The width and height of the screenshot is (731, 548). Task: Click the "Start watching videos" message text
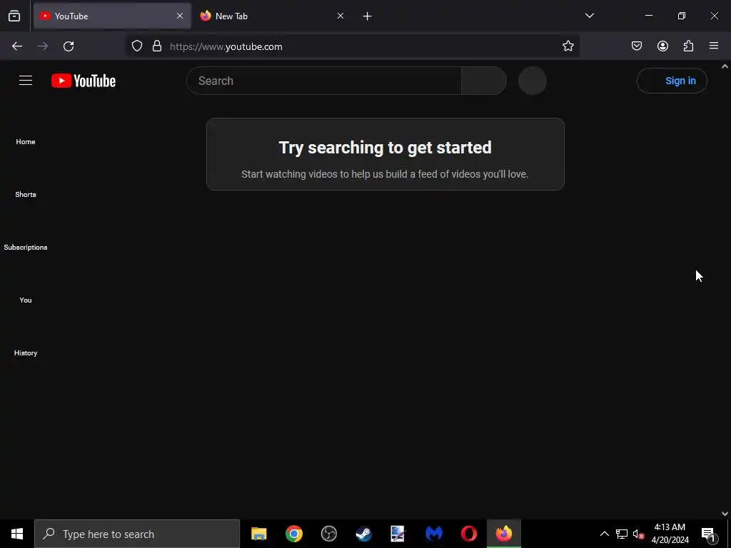click(385, 174)
